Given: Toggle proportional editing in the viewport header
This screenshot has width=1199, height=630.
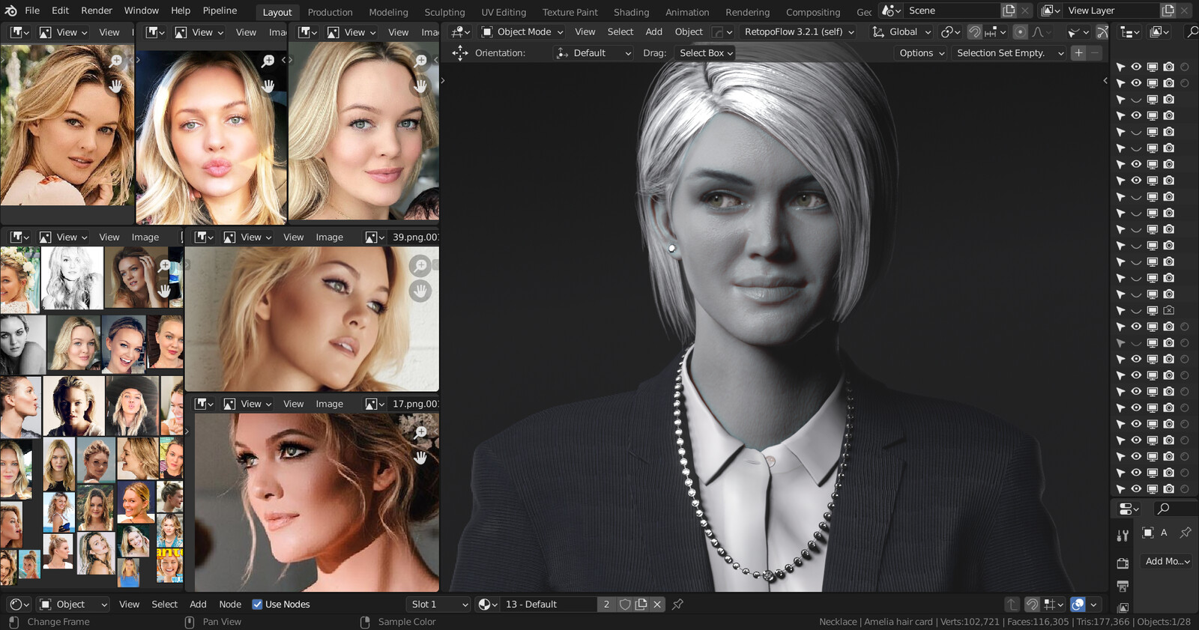Looking at the screenshot, I should pos(1020,32).
